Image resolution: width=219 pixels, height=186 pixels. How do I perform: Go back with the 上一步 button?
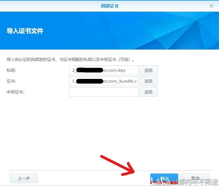24,178
